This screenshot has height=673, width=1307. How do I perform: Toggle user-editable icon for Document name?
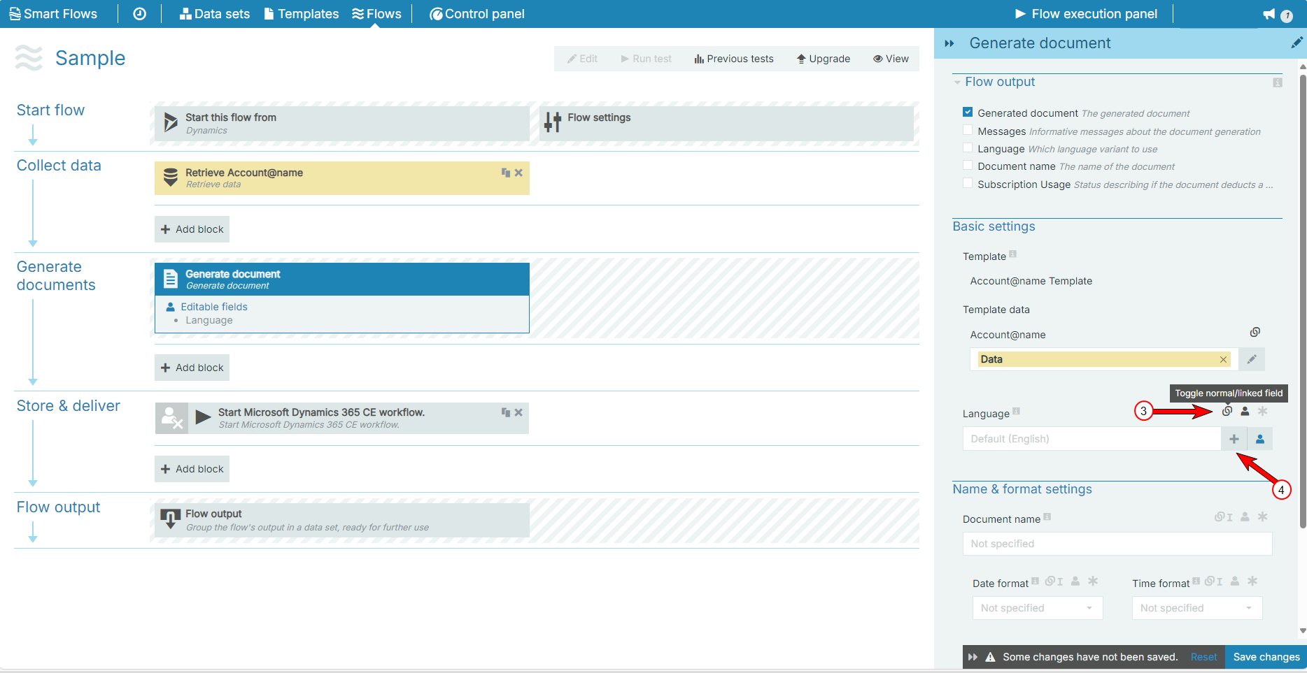pos(1245,517)
